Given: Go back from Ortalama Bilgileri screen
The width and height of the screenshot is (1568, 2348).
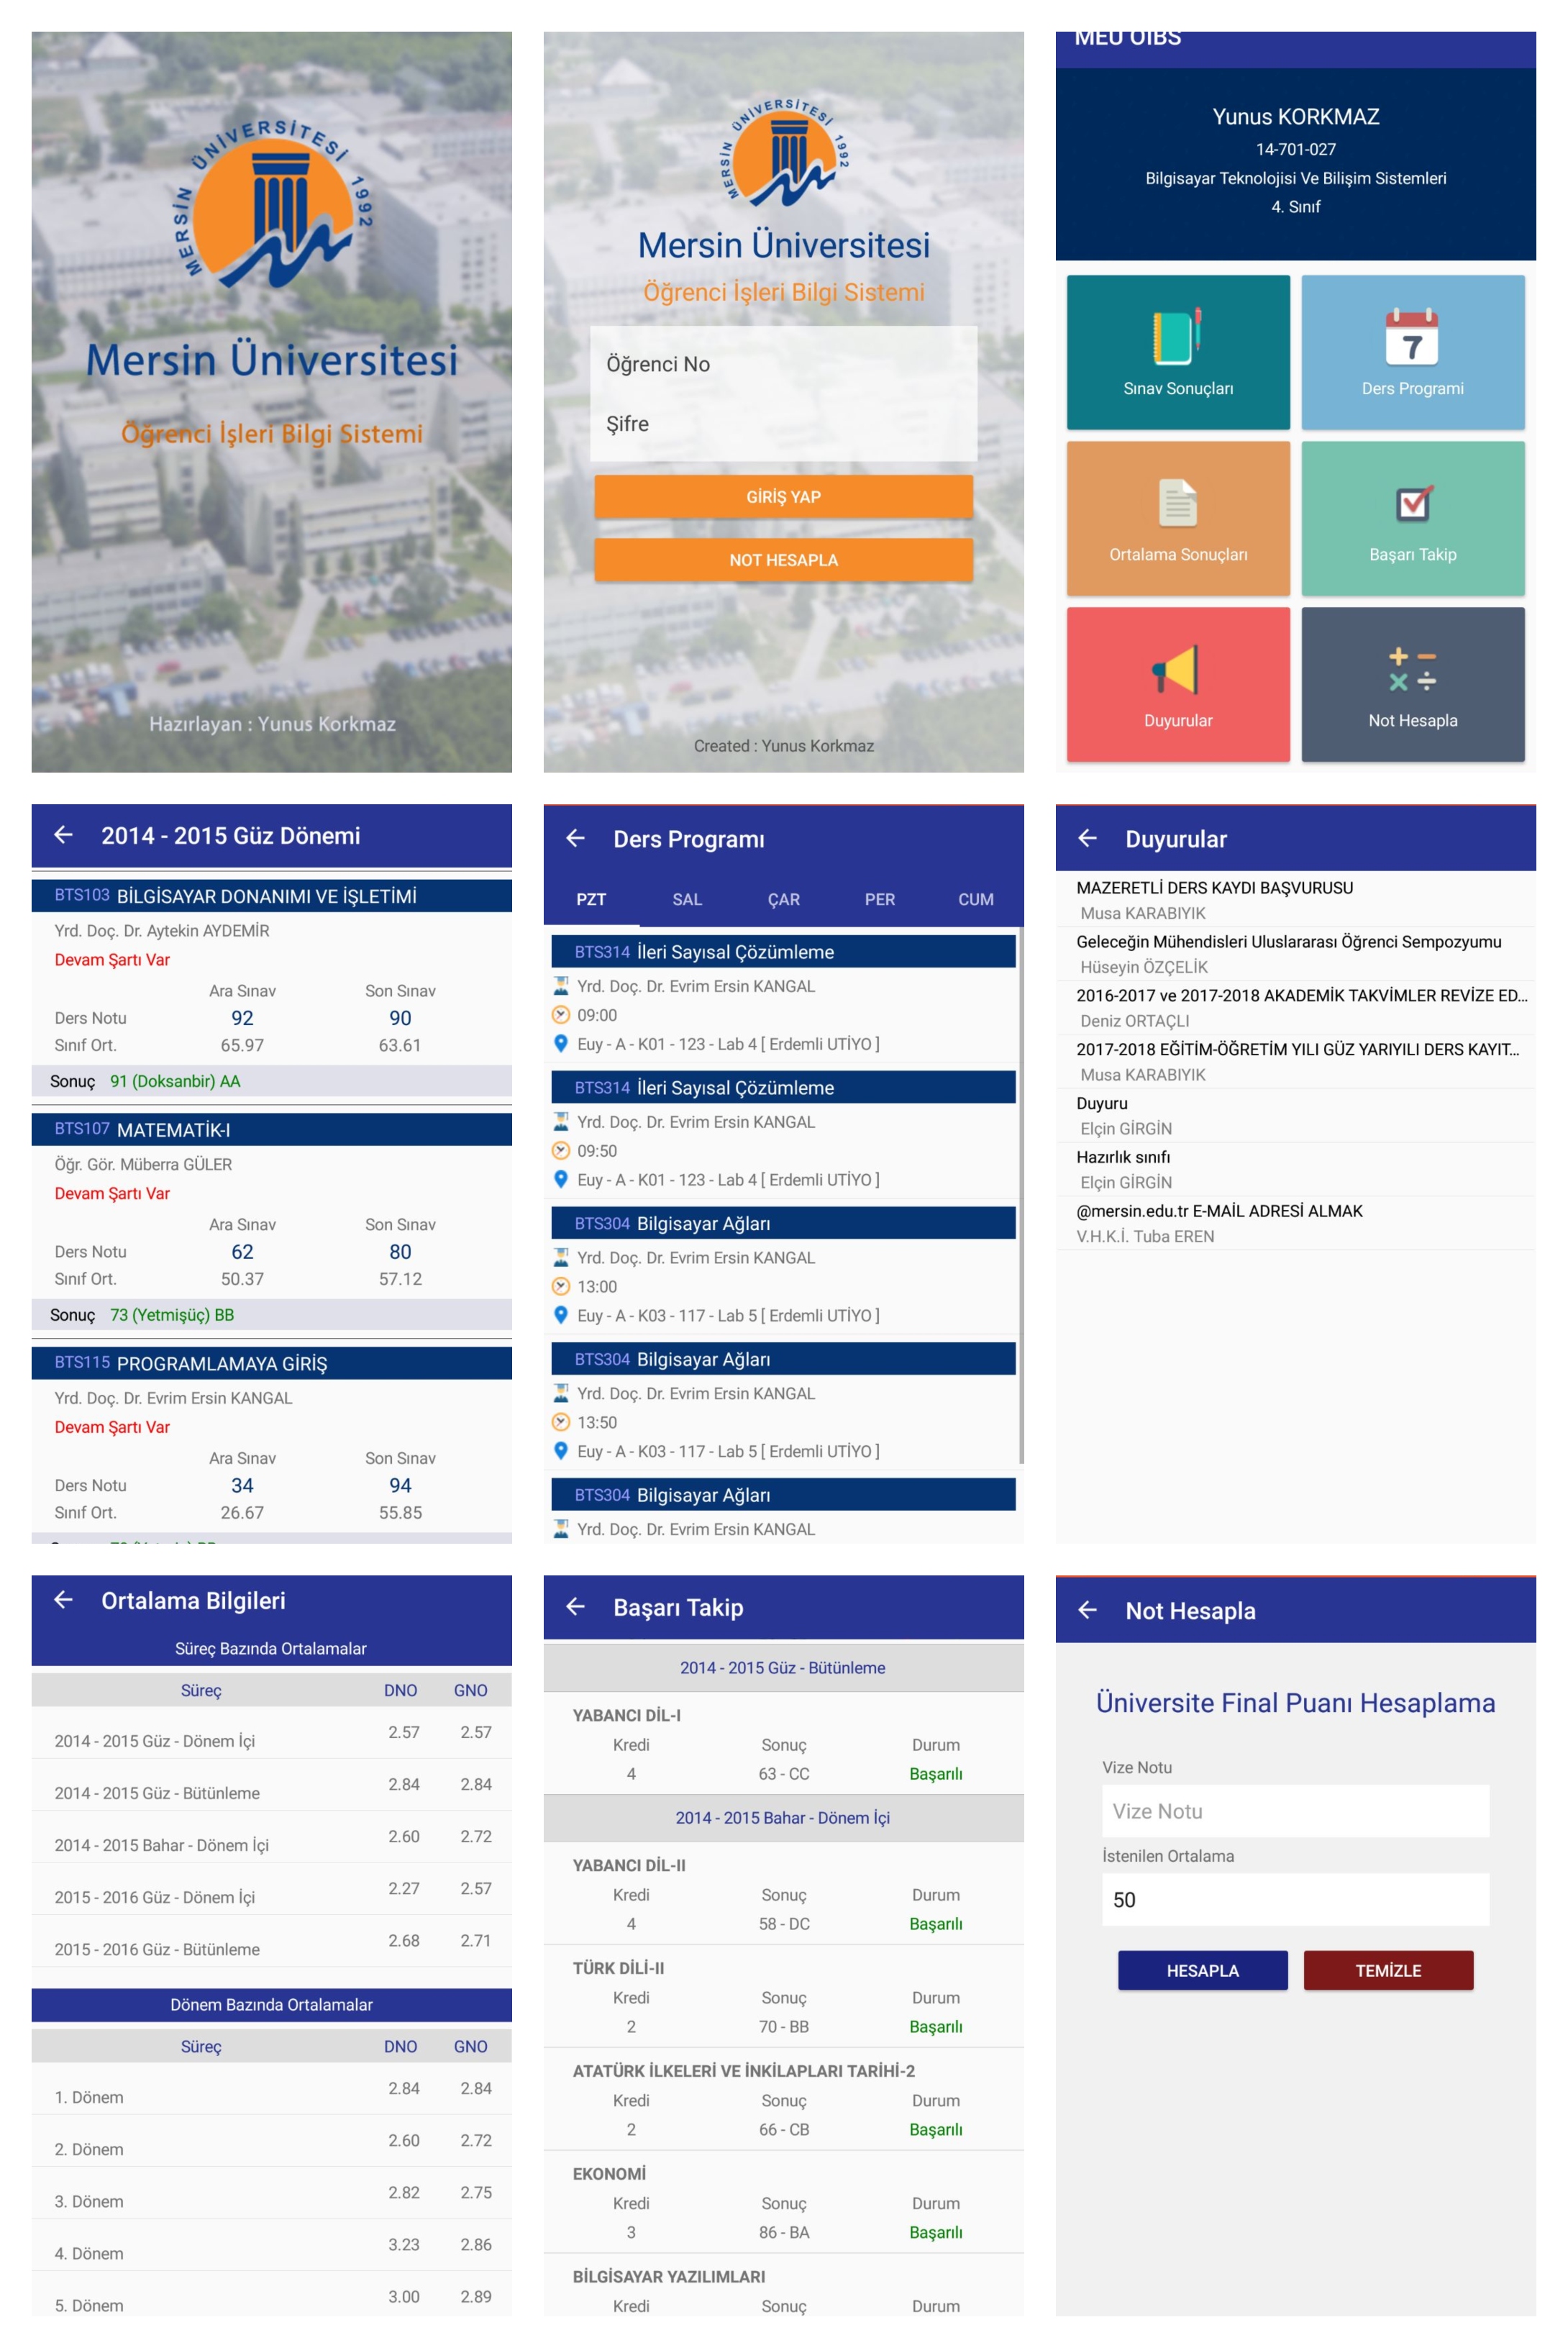Looking at the screenshot, I should pyautogui.click(x=63, y=1600).
